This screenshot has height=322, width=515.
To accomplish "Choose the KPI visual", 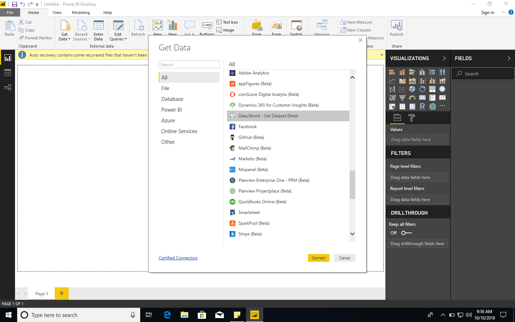I will click(x=442, y=97).
